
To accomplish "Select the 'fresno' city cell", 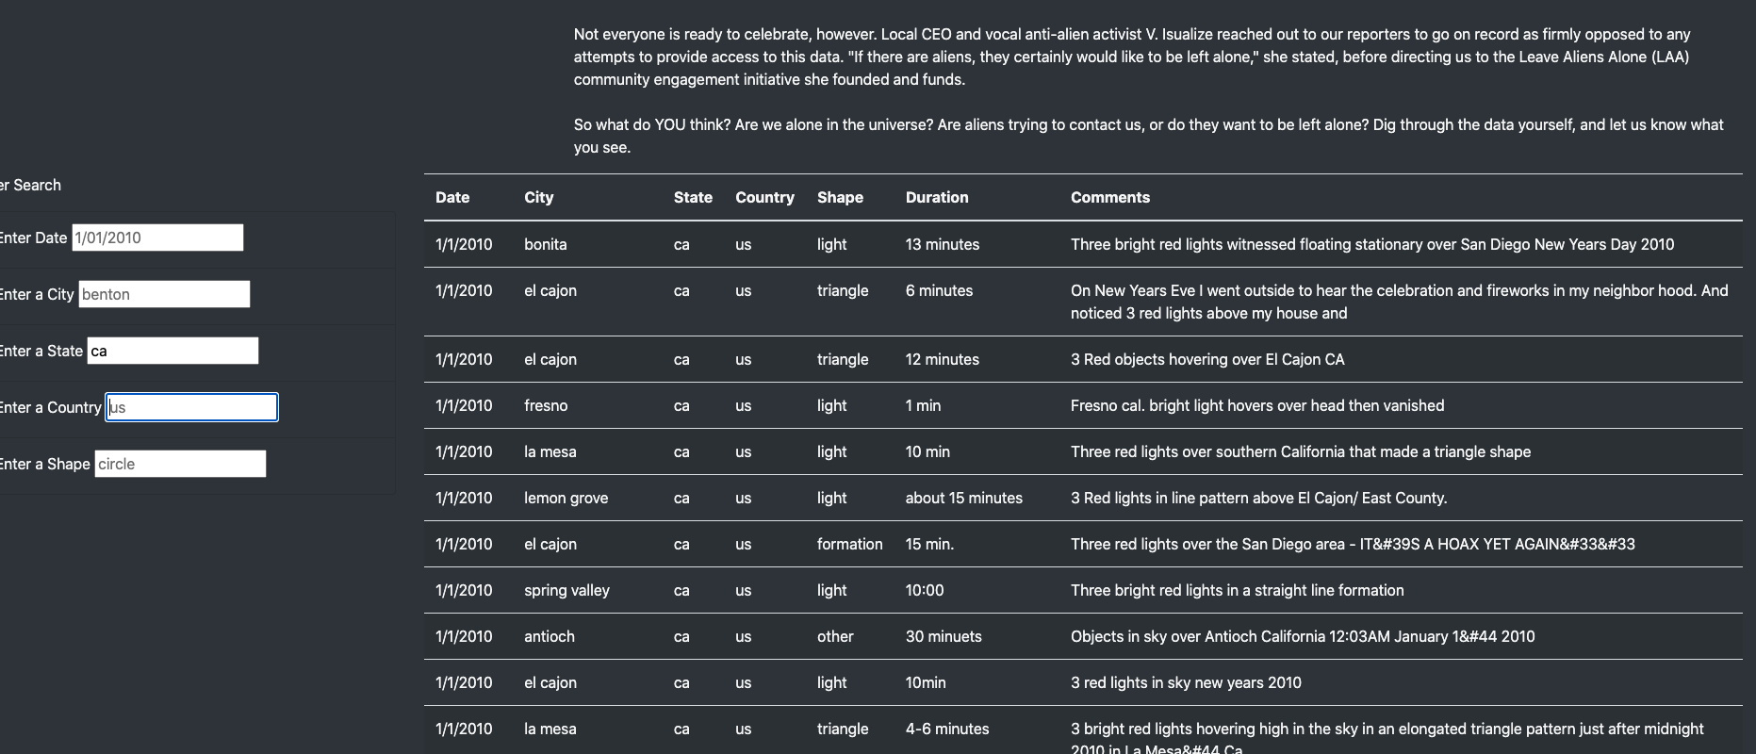I will tap(546, 405).
